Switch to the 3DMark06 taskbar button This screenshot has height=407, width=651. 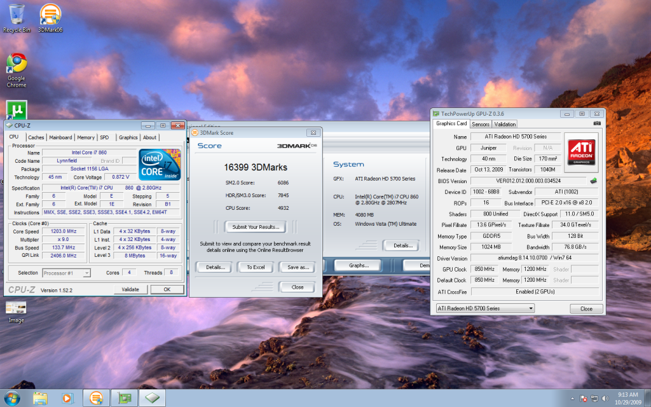[97, 398]
